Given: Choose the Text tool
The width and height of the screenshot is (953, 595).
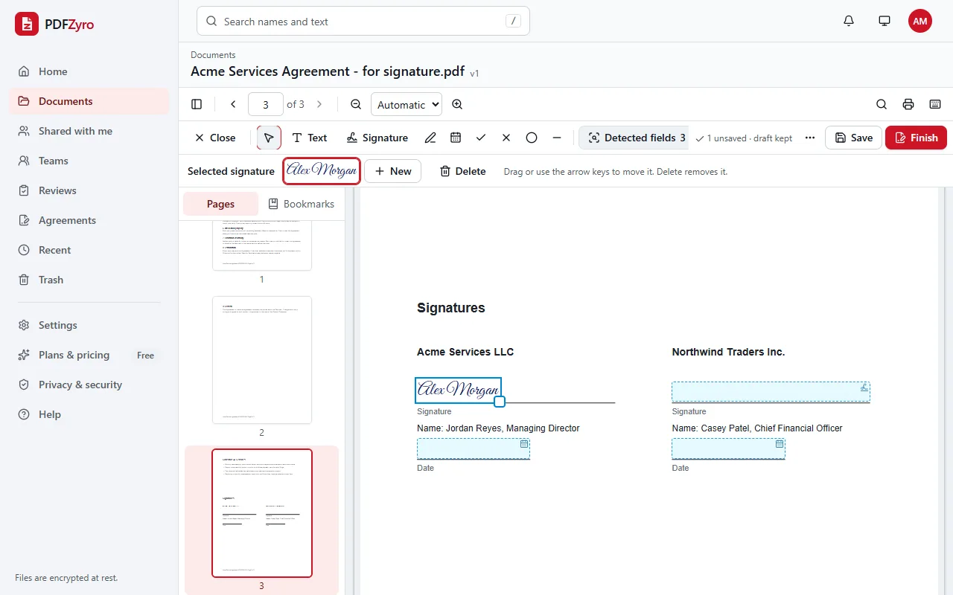Looking at the screenshot, I should 309,138.
